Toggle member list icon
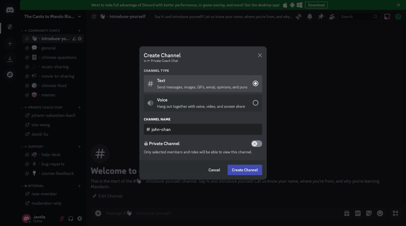This screenshot has width=406, height=226. pyautogui.click(x=332, y=17)
